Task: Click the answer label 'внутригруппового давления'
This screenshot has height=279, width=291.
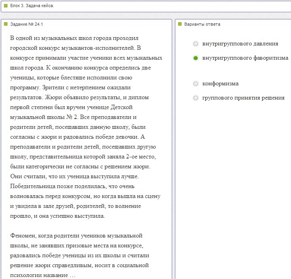Action: pos(240,44)
